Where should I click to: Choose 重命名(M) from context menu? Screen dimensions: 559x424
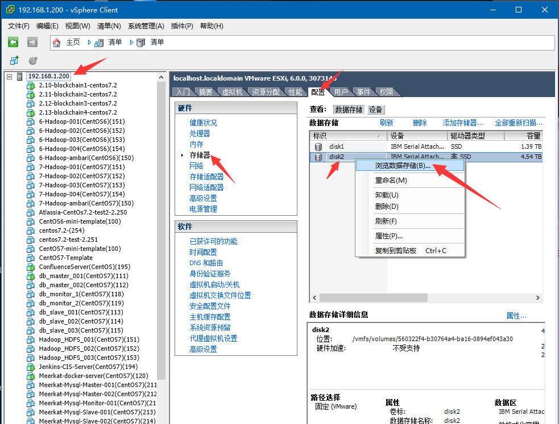pos(410,180)
